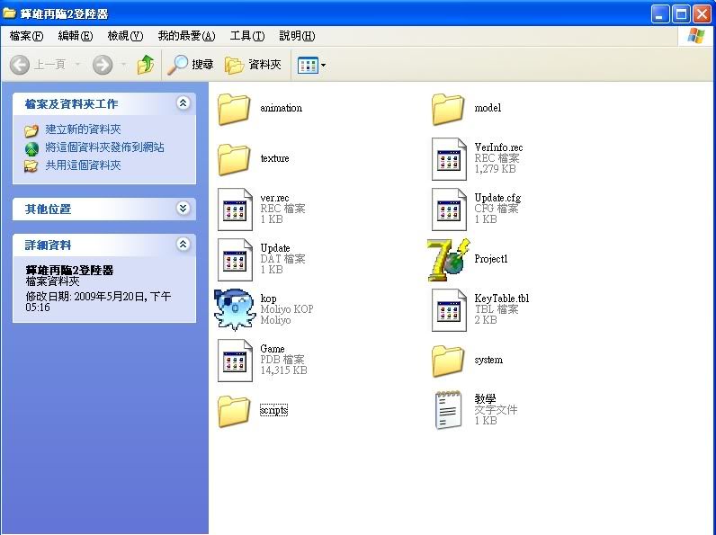
Task: Click the 建立新的資料夾 link
Action: pos(83,129)
